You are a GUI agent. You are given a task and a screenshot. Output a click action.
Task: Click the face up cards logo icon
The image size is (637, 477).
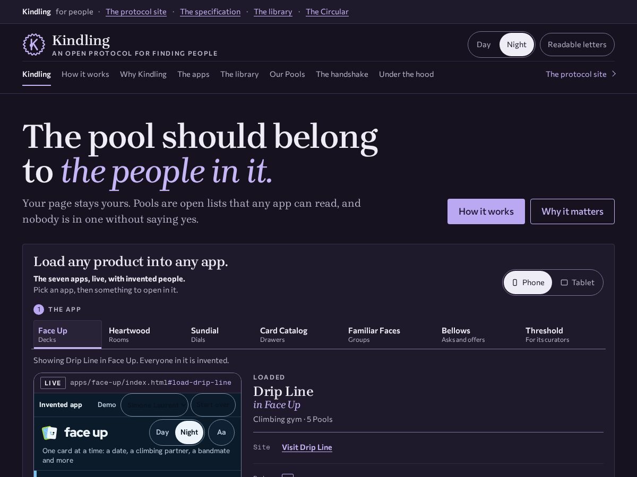coord(49,433)
